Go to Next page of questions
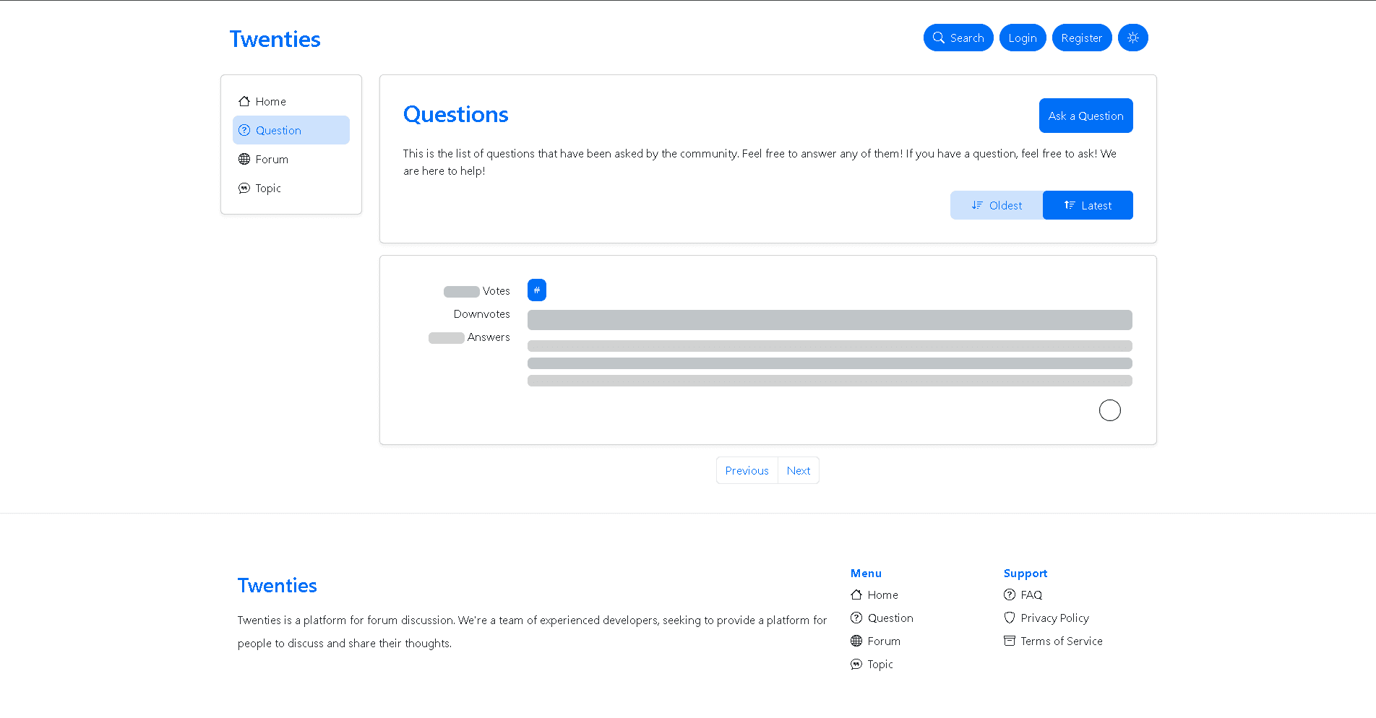The height and width of the screenshot is (718, 1376). [798, 470]
